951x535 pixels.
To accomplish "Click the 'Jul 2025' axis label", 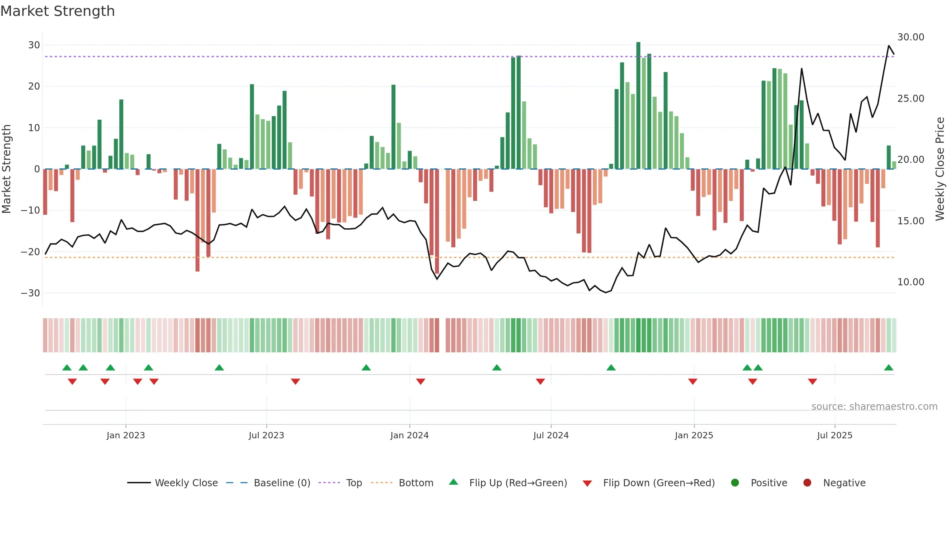I will [x=835, y=435].
